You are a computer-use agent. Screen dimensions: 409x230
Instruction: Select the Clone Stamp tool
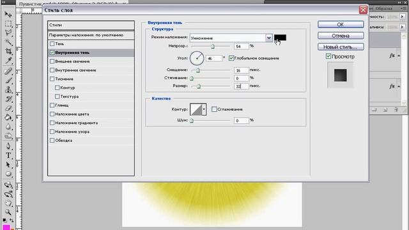8,89
